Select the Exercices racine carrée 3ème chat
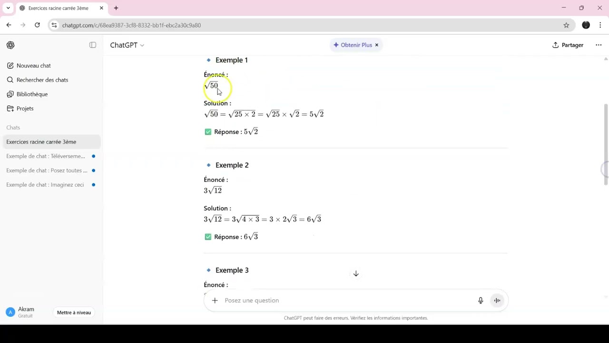 pyautogui.click(x=51, y=142)
